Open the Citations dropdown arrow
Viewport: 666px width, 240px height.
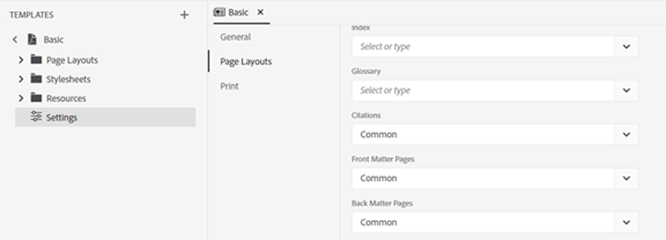[626, 134]
